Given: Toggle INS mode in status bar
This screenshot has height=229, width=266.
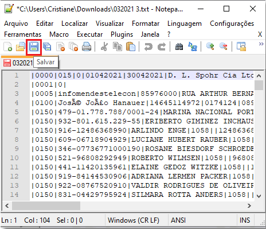Looking at the screenshot, I should point(245,220).
